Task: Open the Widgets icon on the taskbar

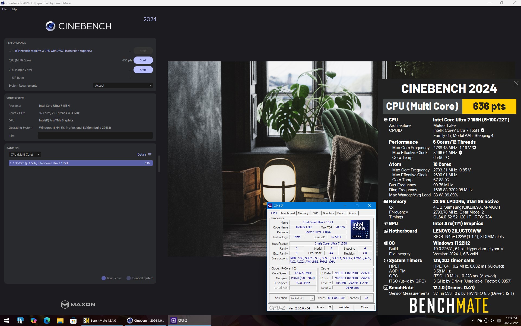Action: (20, 321)
